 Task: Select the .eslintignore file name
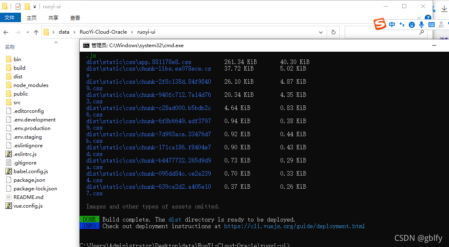click(x=28, y=145)
